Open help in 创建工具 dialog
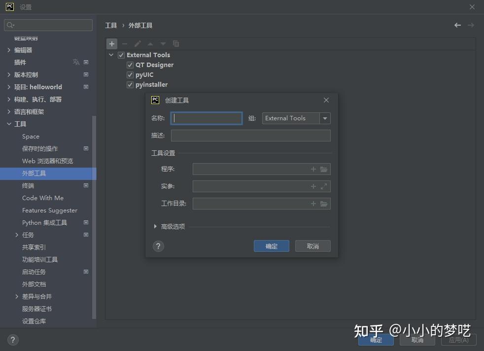Image resolution: width=484 pixels, height=351 pixels. coord(158,246)
